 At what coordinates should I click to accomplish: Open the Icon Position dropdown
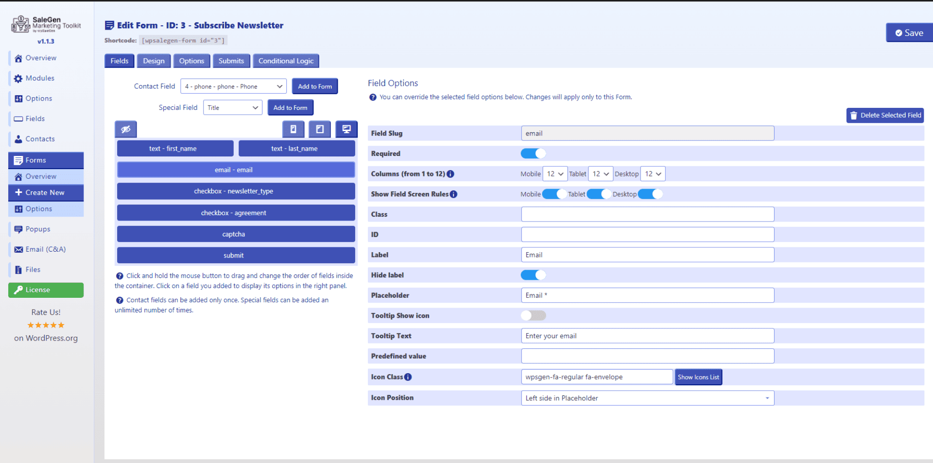(647, 398)
